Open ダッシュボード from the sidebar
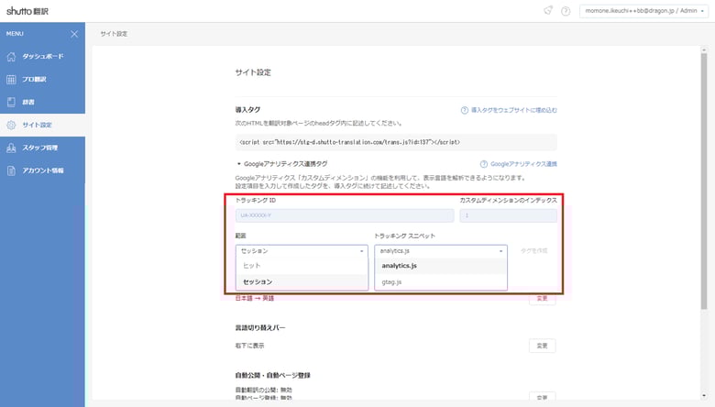This screenshot has width=715, height=407. (42, 57)
